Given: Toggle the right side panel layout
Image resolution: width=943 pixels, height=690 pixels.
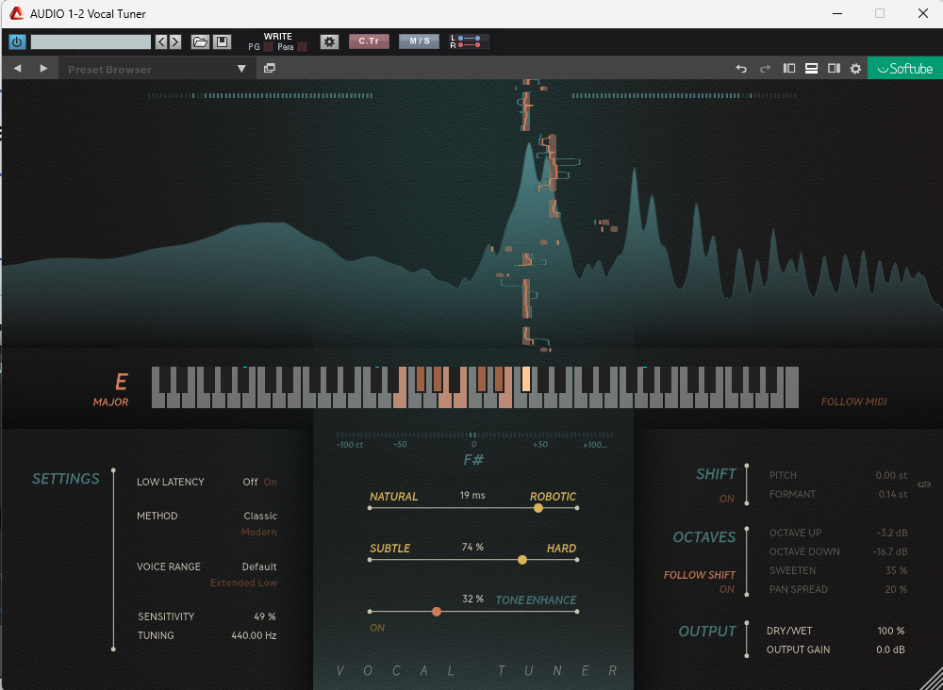Looking at the screenshot, I should point(834,69).
